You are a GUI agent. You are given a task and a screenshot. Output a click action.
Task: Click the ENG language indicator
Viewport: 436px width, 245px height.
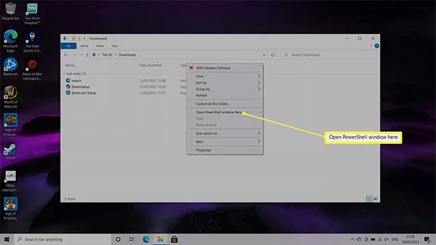coord(395,239)
